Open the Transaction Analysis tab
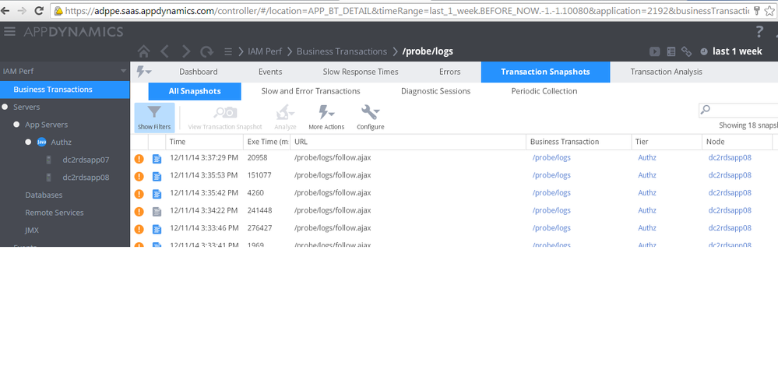 pos(667,72)
